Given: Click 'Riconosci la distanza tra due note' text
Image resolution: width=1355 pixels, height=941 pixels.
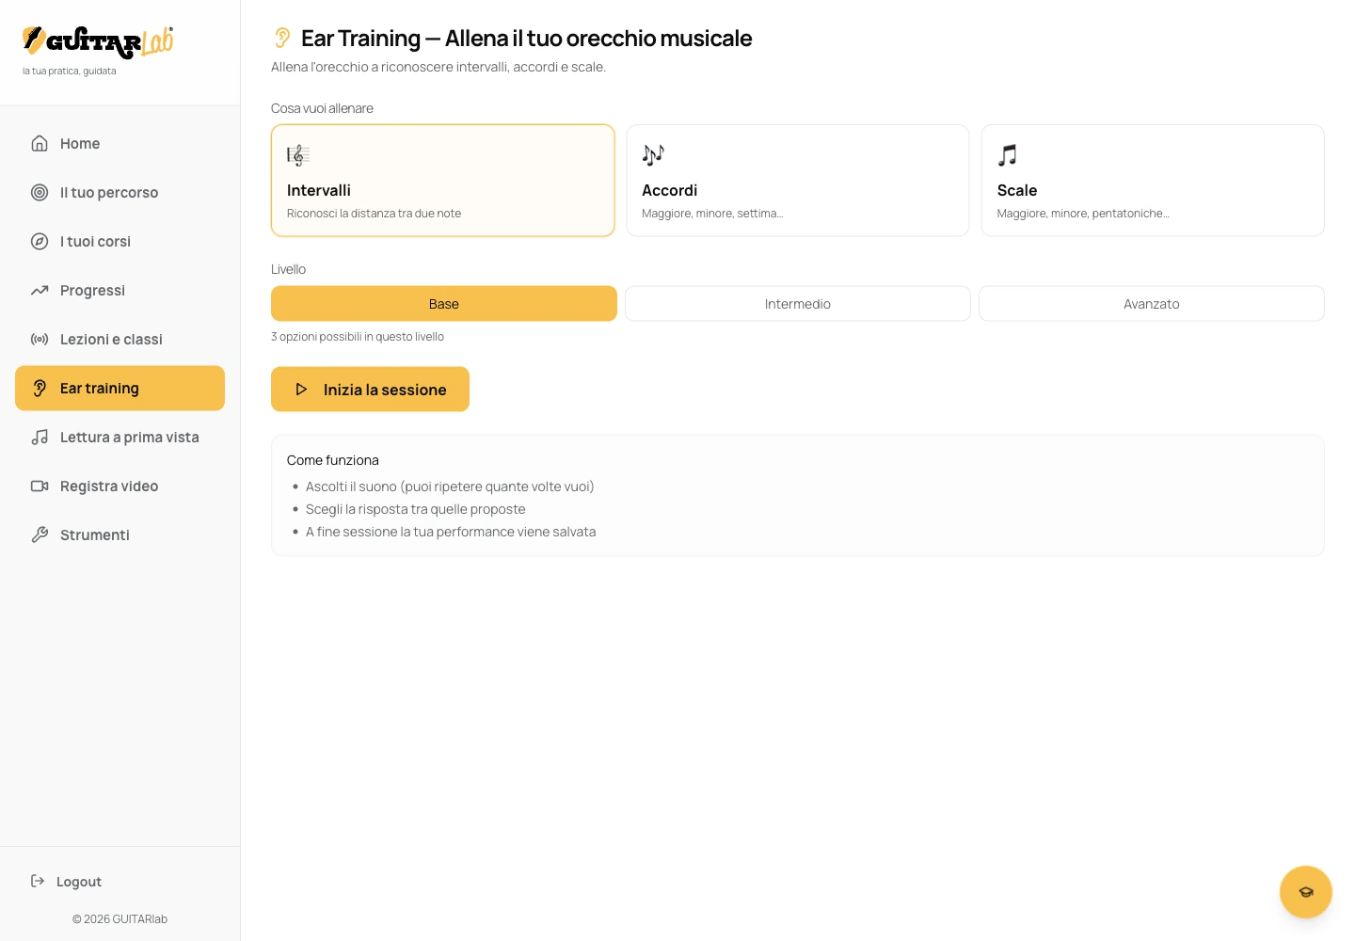Looking at the screenshot, I should pyautogui.click(x=374, y=214).
